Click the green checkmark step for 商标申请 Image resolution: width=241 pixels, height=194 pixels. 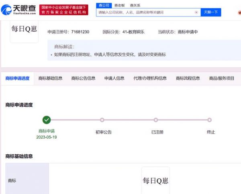pos(47,120)
